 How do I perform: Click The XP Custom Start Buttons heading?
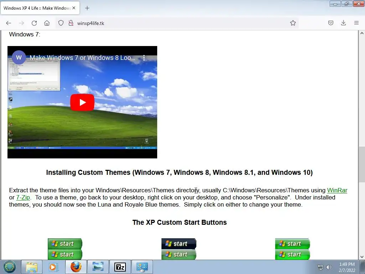coord(180,222)
